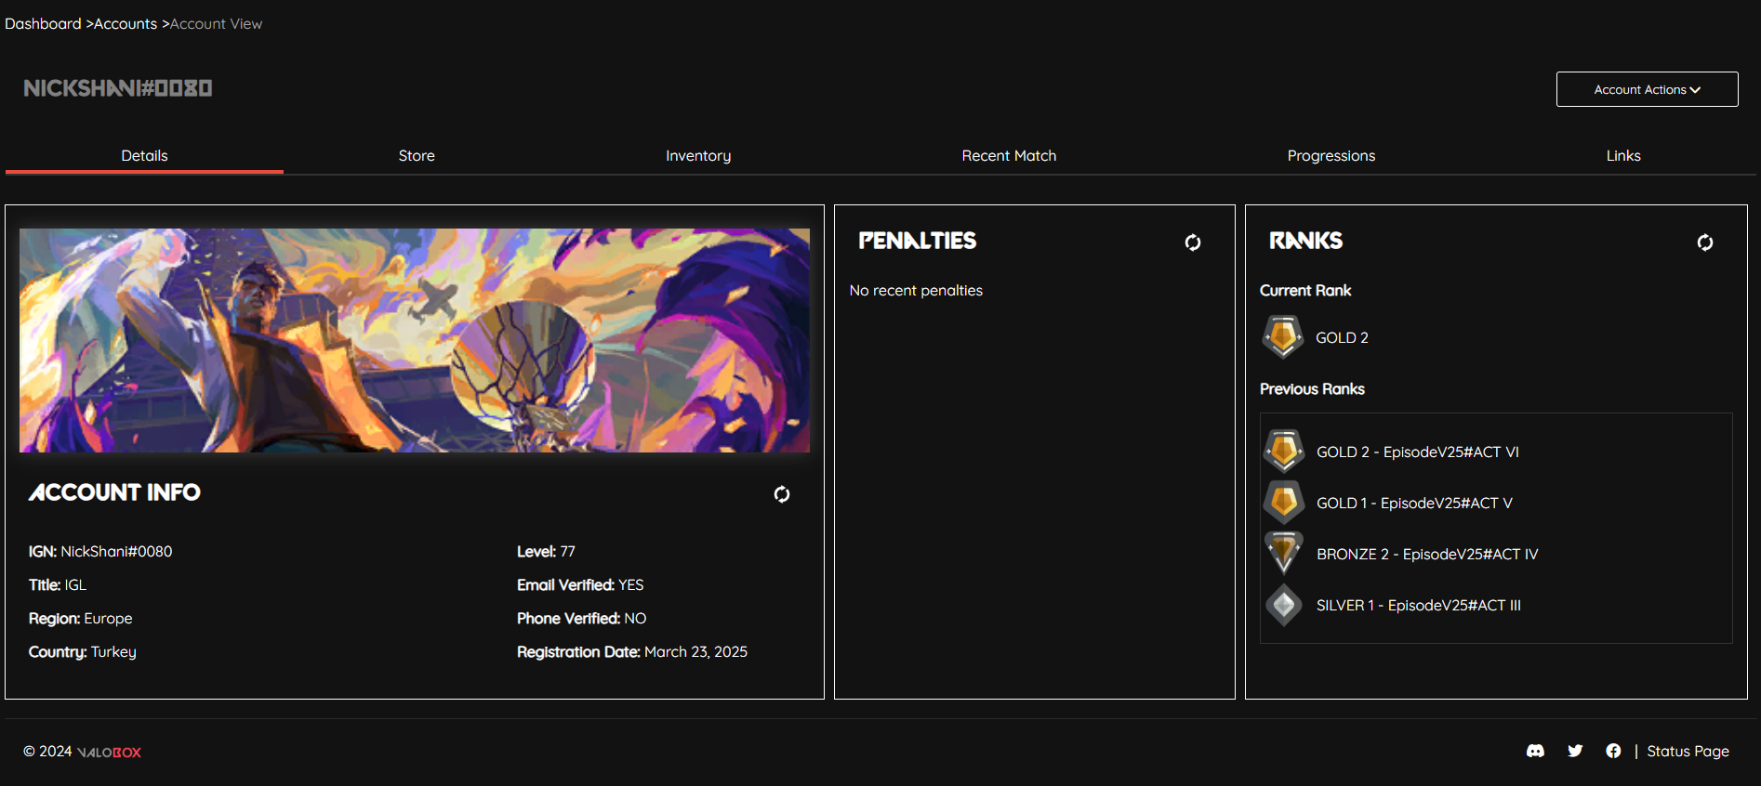The image size is (1761, 786).
Task: Click the Email Verified YES value
Action: tap(630, 584)
